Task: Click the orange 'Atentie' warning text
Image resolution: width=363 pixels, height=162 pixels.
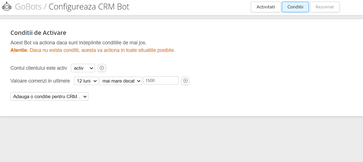Action: click(x=93, y=50)
